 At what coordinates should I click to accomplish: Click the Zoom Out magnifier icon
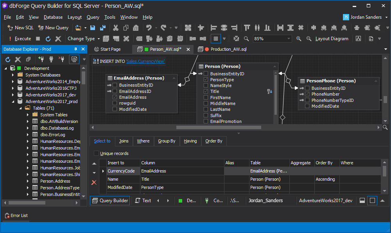point(309,39)
